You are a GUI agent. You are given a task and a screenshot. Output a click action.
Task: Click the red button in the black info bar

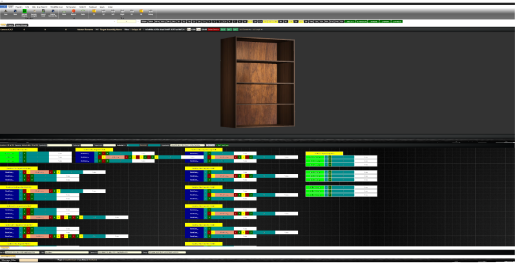click(x=214, y=29)
